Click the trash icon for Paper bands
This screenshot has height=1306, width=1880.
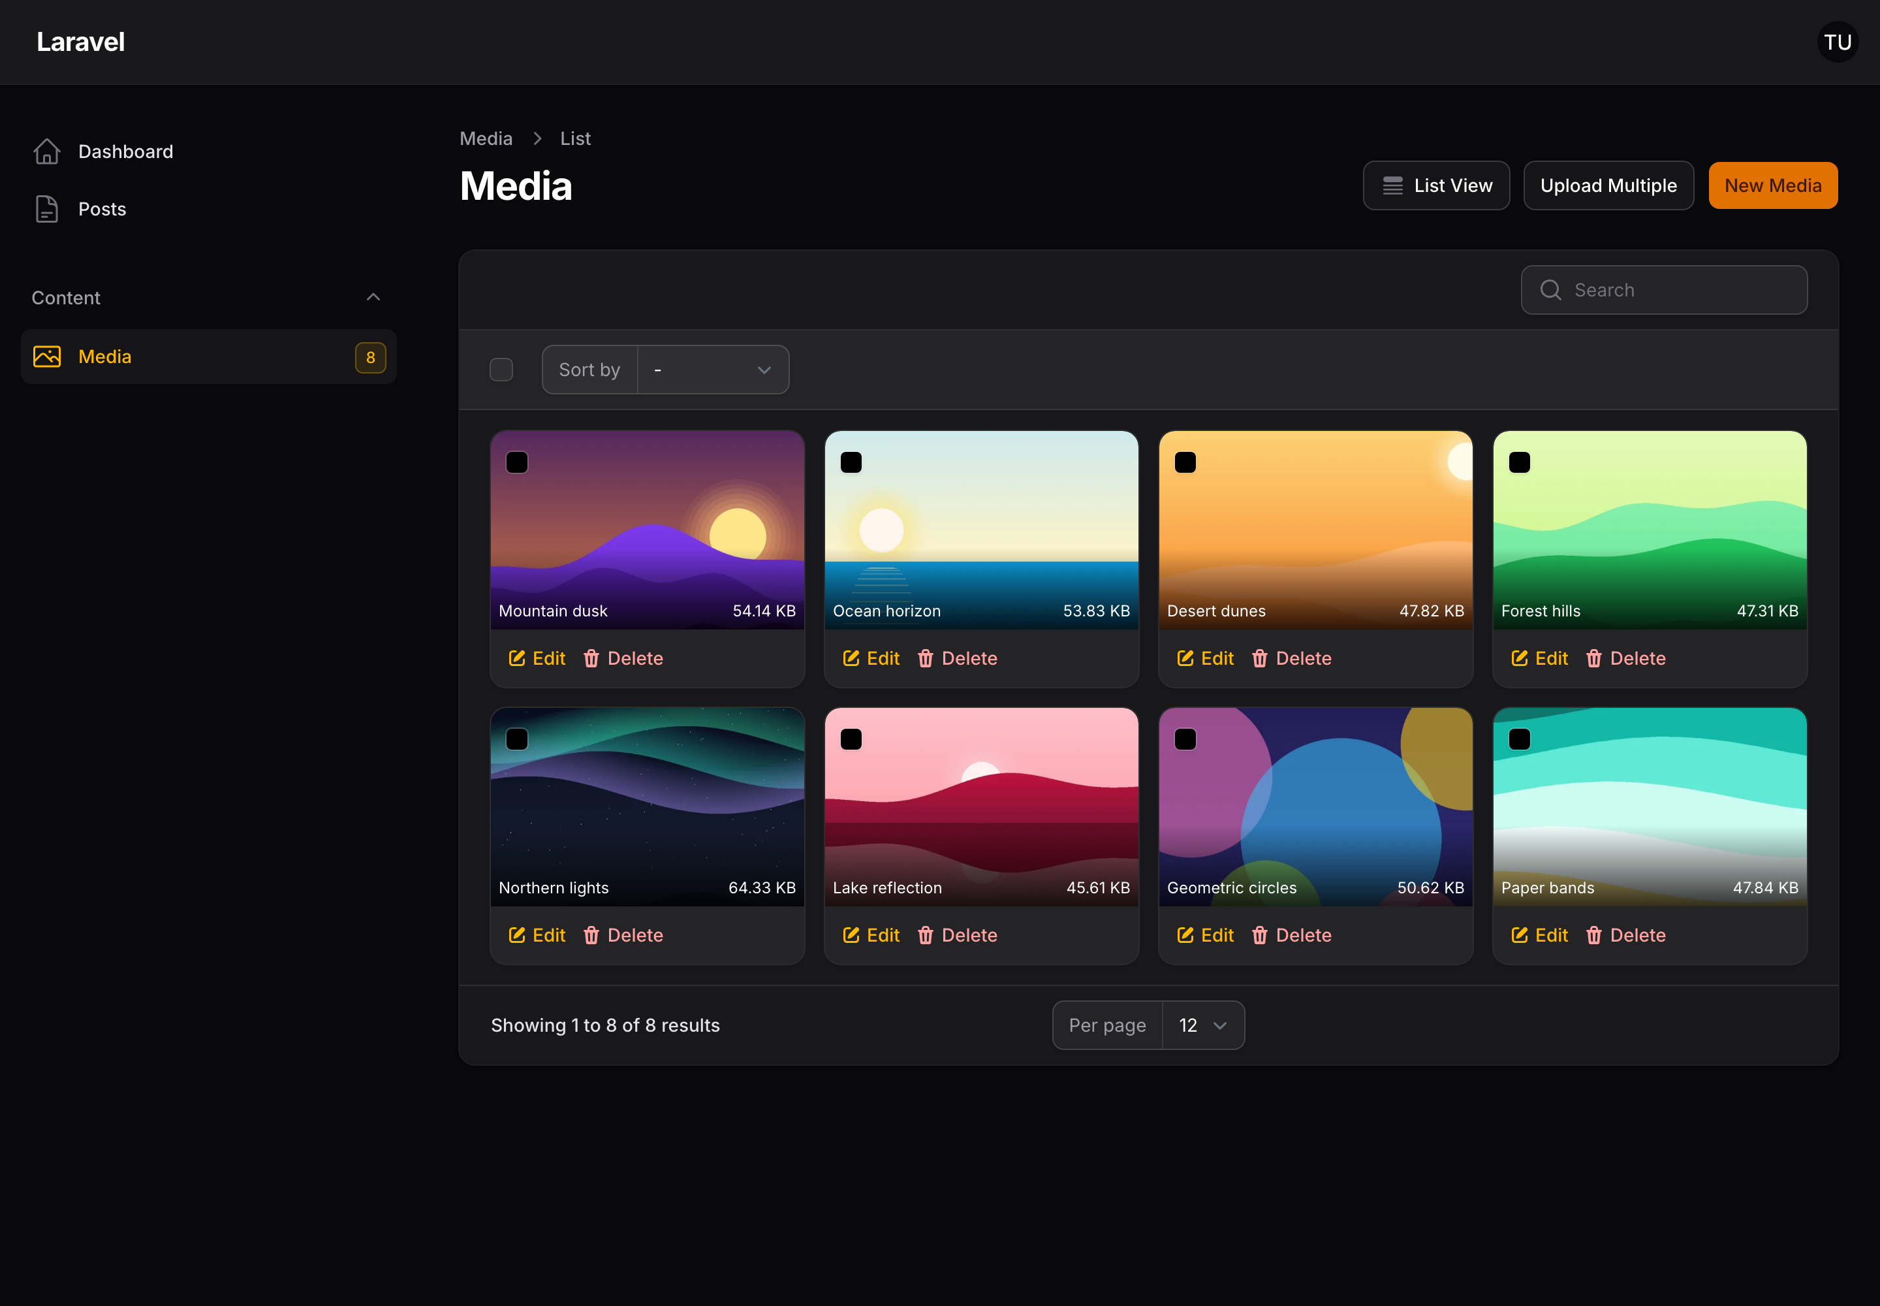[1593, 934]
